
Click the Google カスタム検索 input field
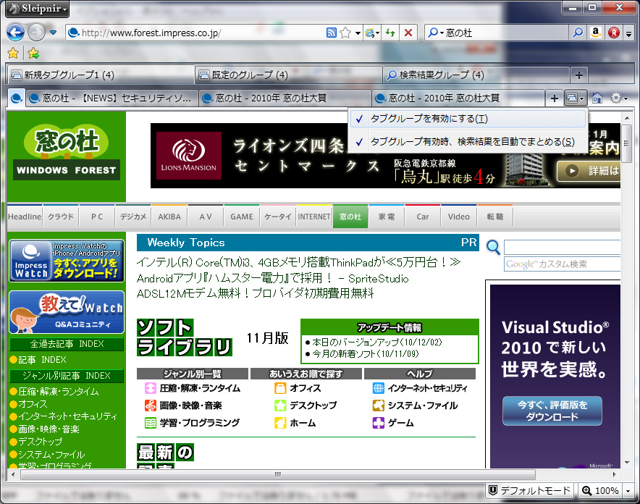click(562, 264)
